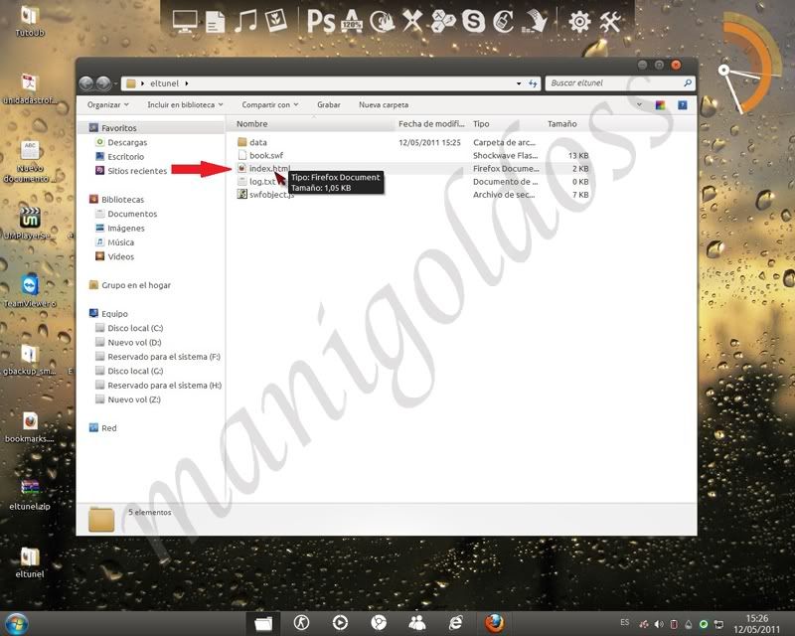Select Equipo in the navigation pane
Screen dimensions: 795x636
114,313
